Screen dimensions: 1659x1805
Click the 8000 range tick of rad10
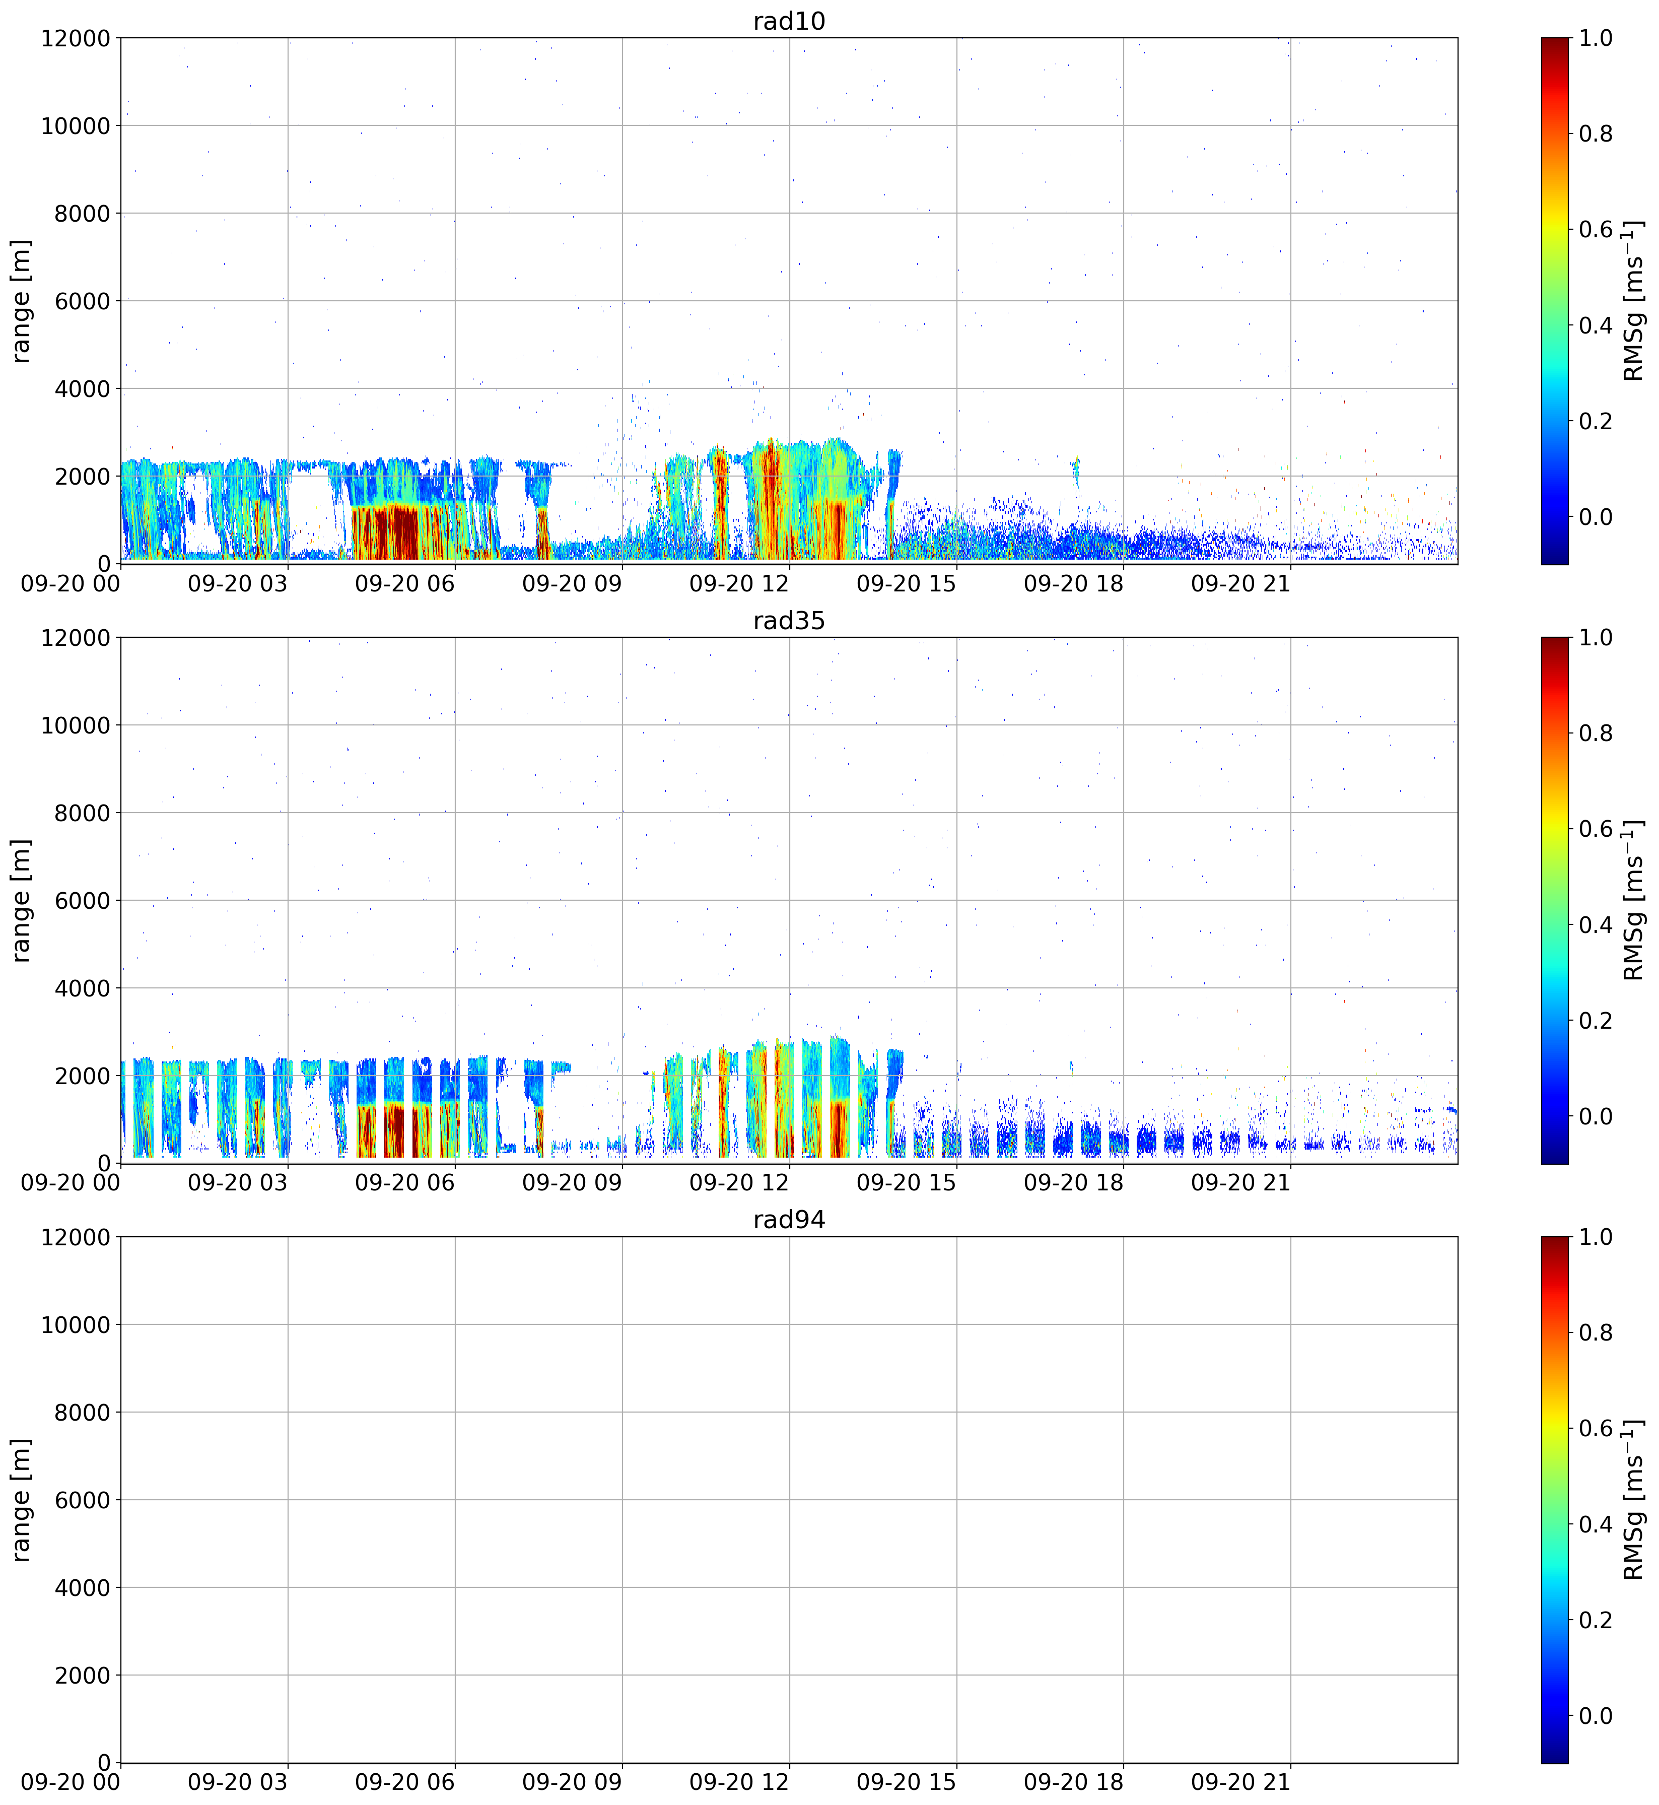[82, 214]
